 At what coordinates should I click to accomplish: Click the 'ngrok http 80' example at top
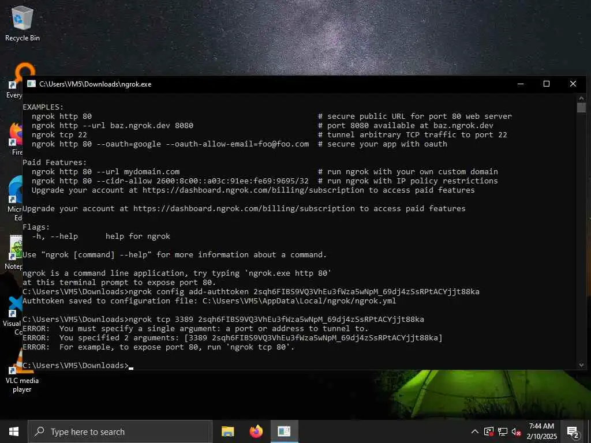(62, 117)
